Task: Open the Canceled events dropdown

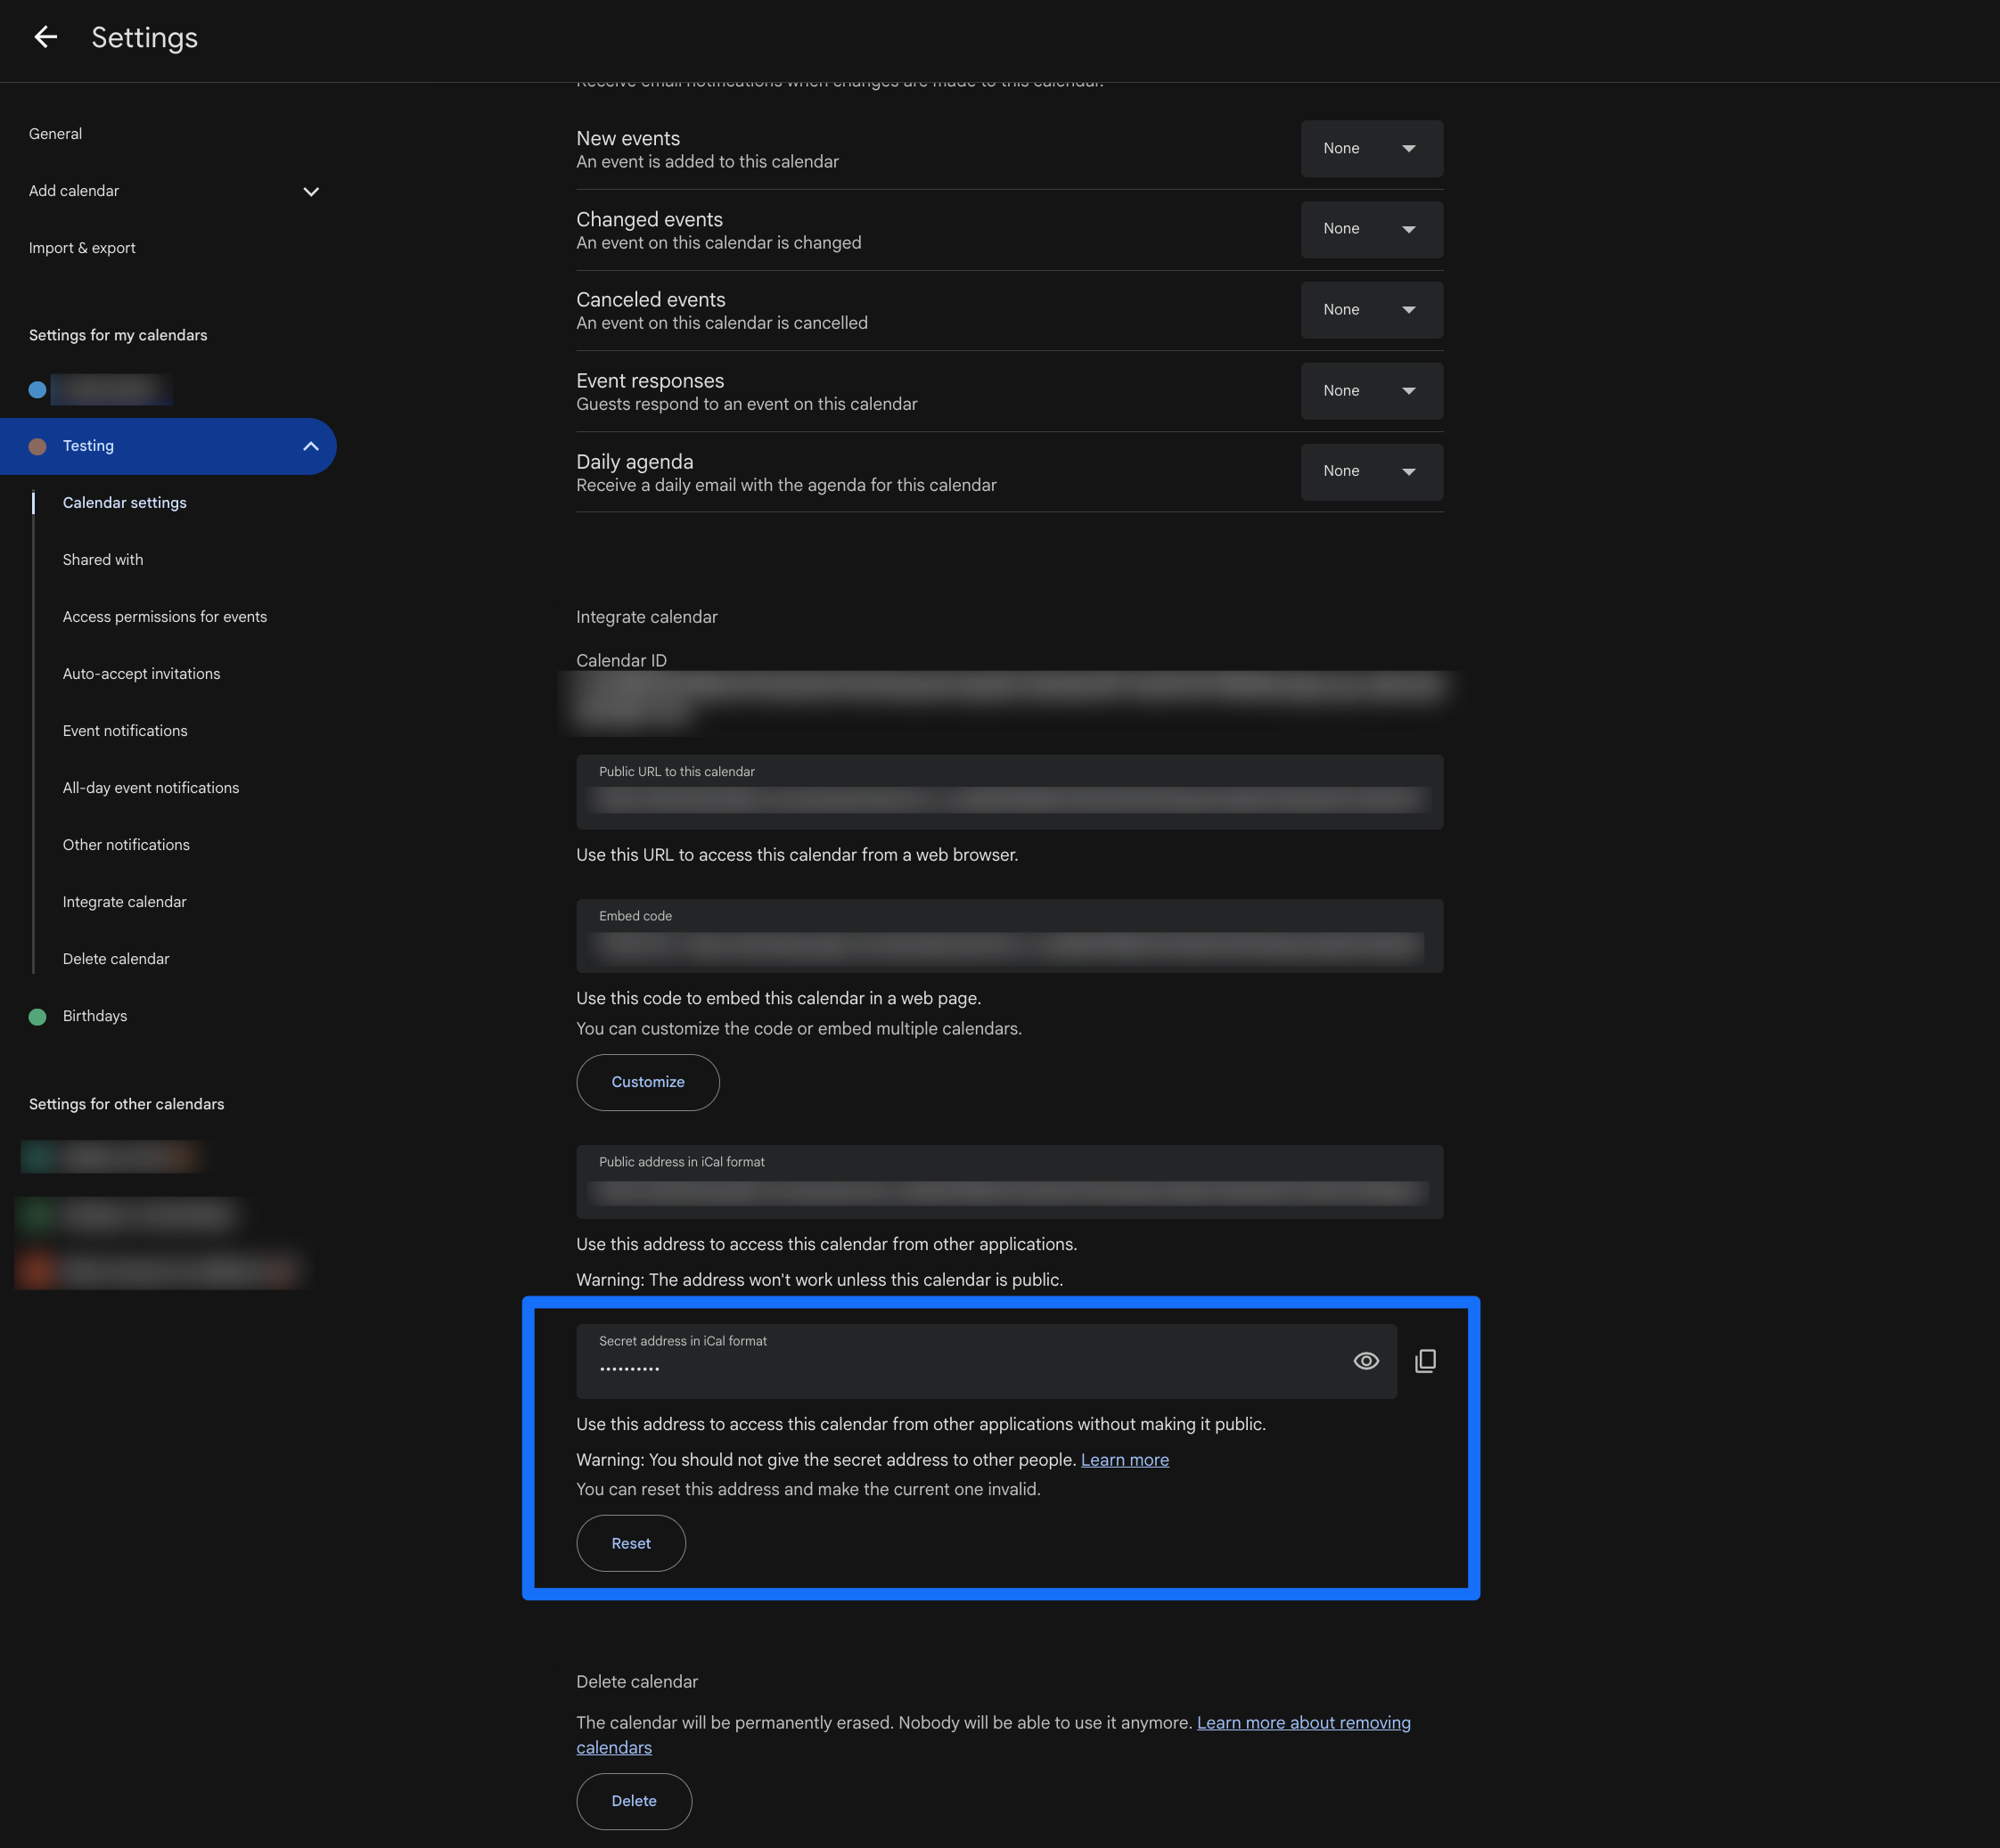Action: tap(1371, 310)
